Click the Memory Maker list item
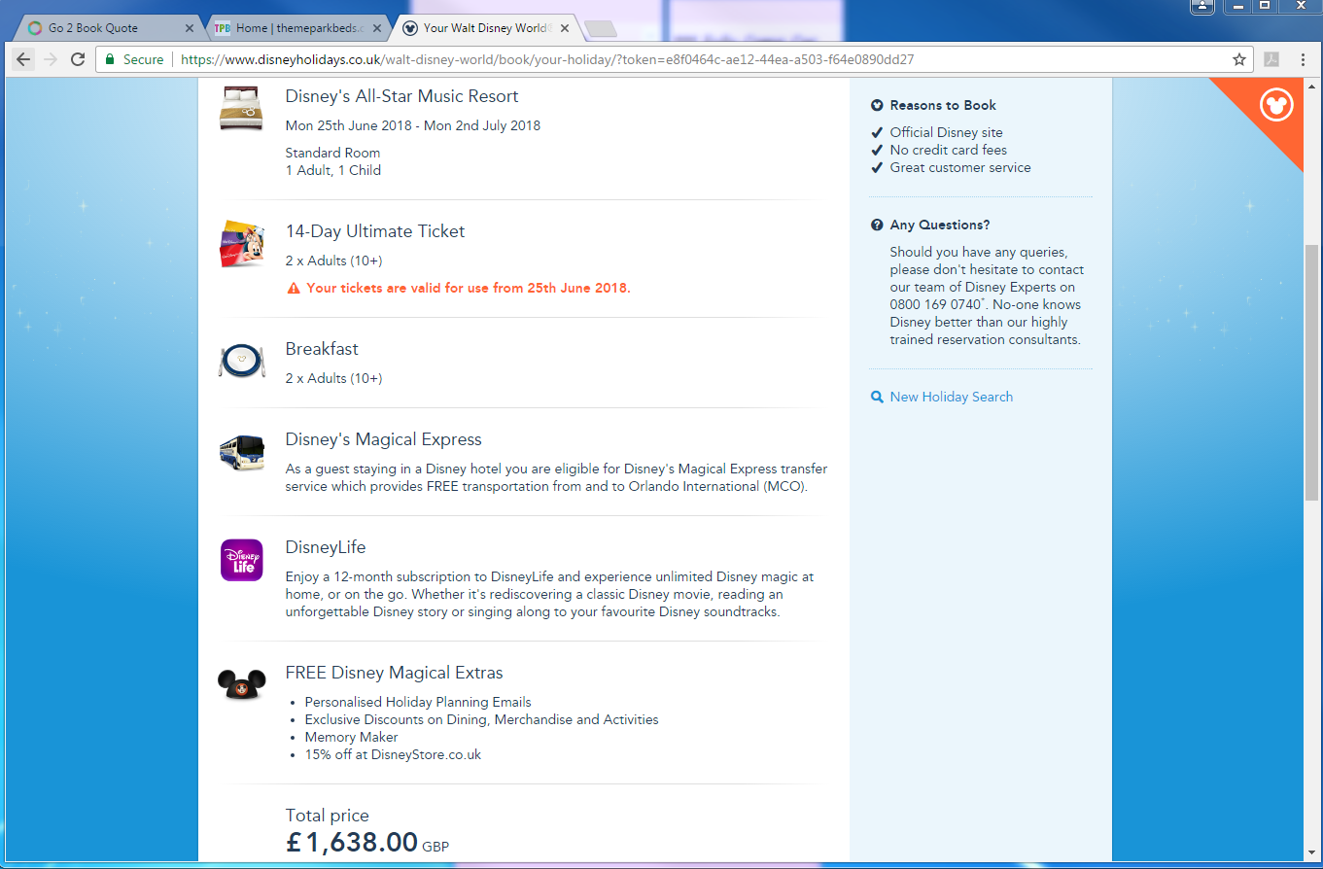 [x=351, y=737]
